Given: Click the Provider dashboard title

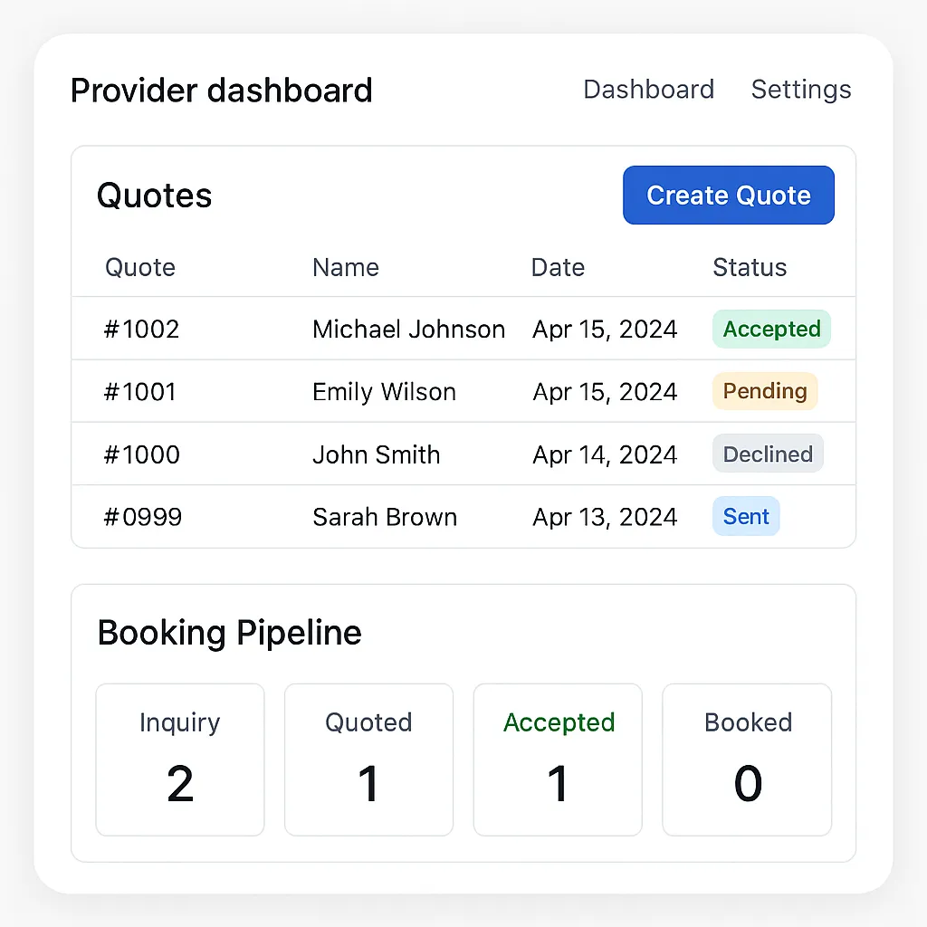Looking at the screenshot, I should tap(222, 91).
